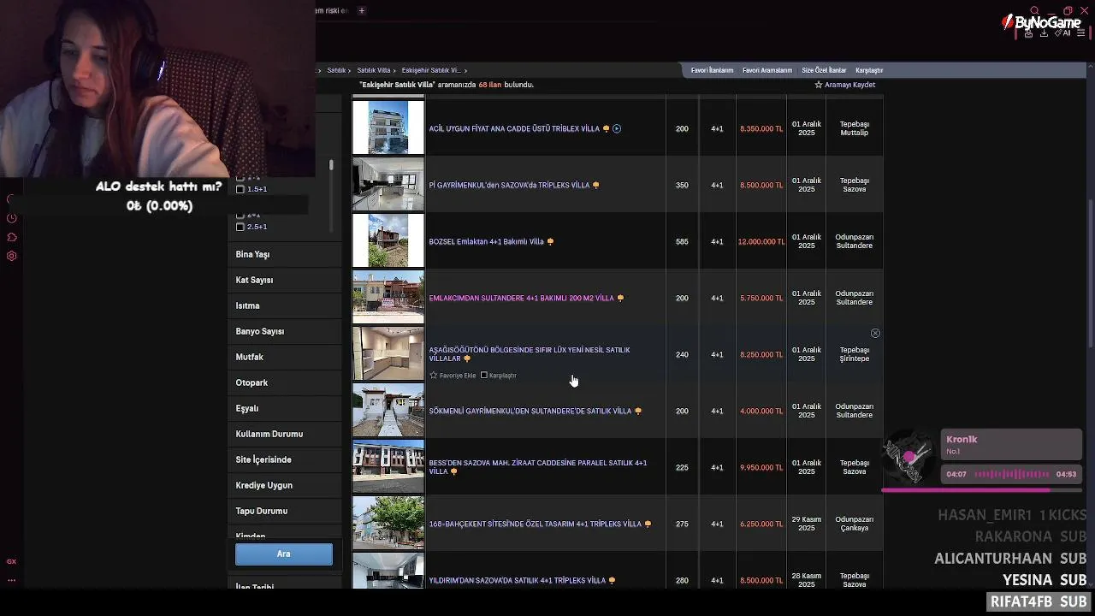Open EMLAKCIMDAN SULTANDERE 4+1 listing

pos(521,298)
